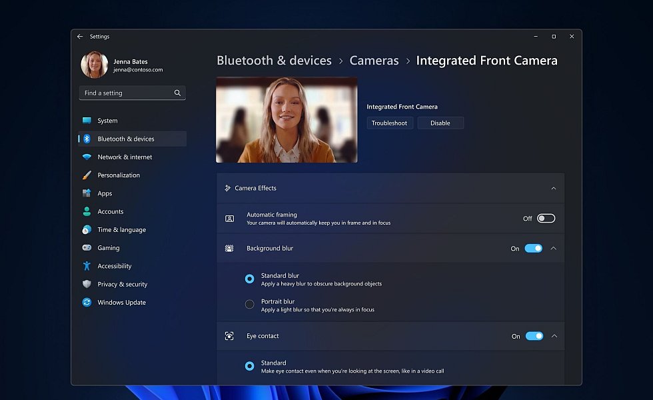Click the Apps icon in sidebar

coord(87,193)
